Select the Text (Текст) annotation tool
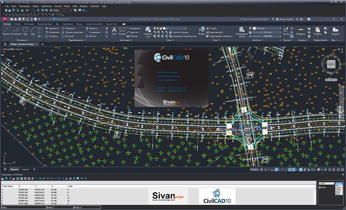Screen dimensions: 346x210 (x=114, y=31)
